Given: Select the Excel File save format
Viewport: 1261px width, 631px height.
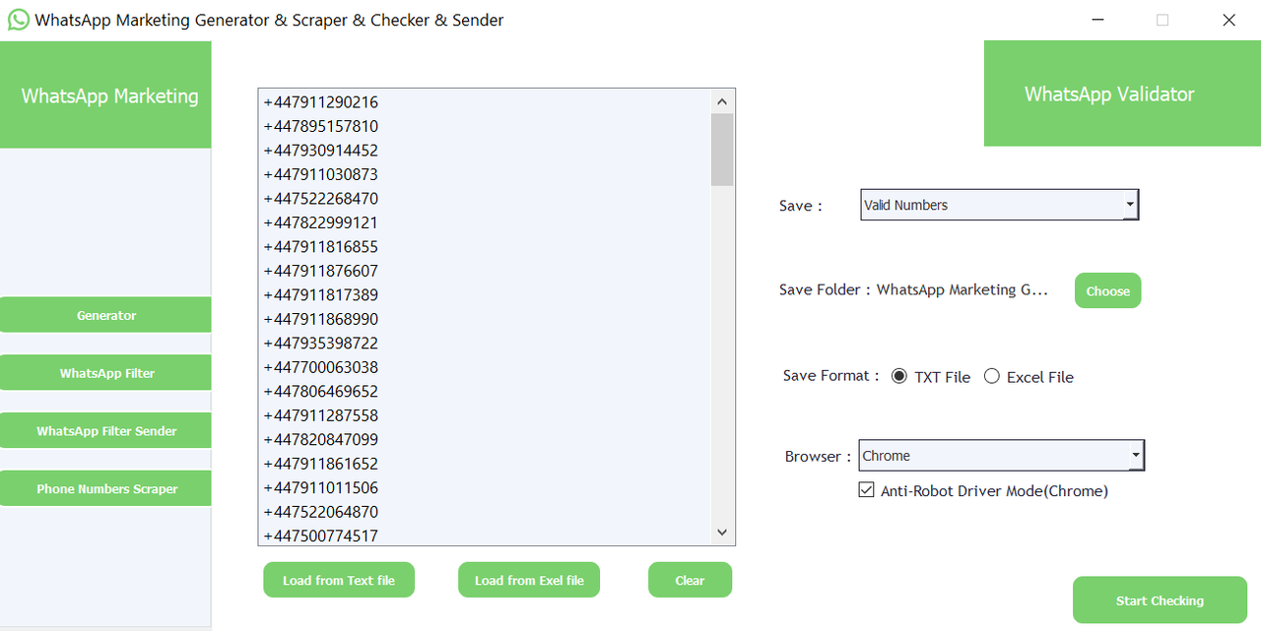Looking at the screenshot, I should click(x=992, y=377).
